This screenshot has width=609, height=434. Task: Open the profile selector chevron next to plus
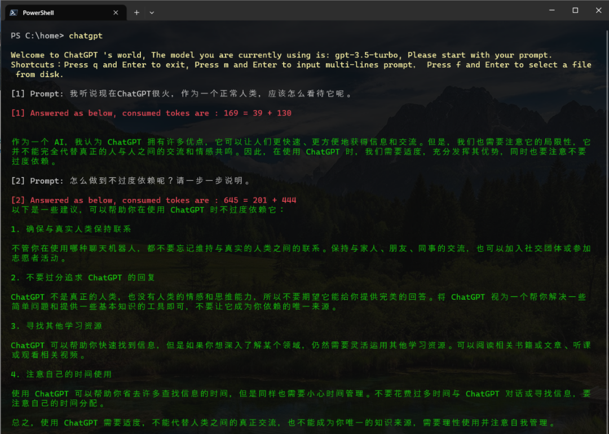(152, 12)
